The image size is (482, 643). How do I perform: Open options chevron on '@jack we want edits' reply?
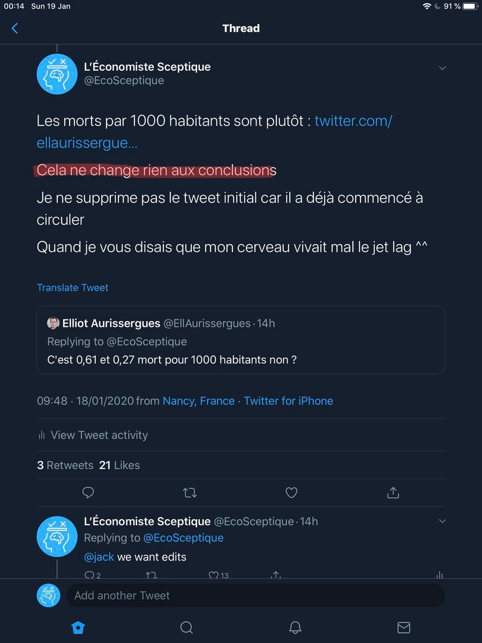442,521
